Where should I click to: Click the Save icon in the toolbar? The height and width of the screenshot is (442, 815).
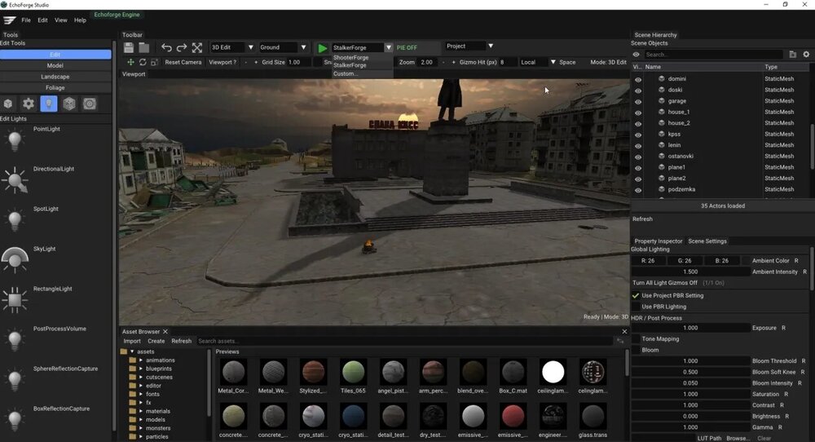(129, 48)
